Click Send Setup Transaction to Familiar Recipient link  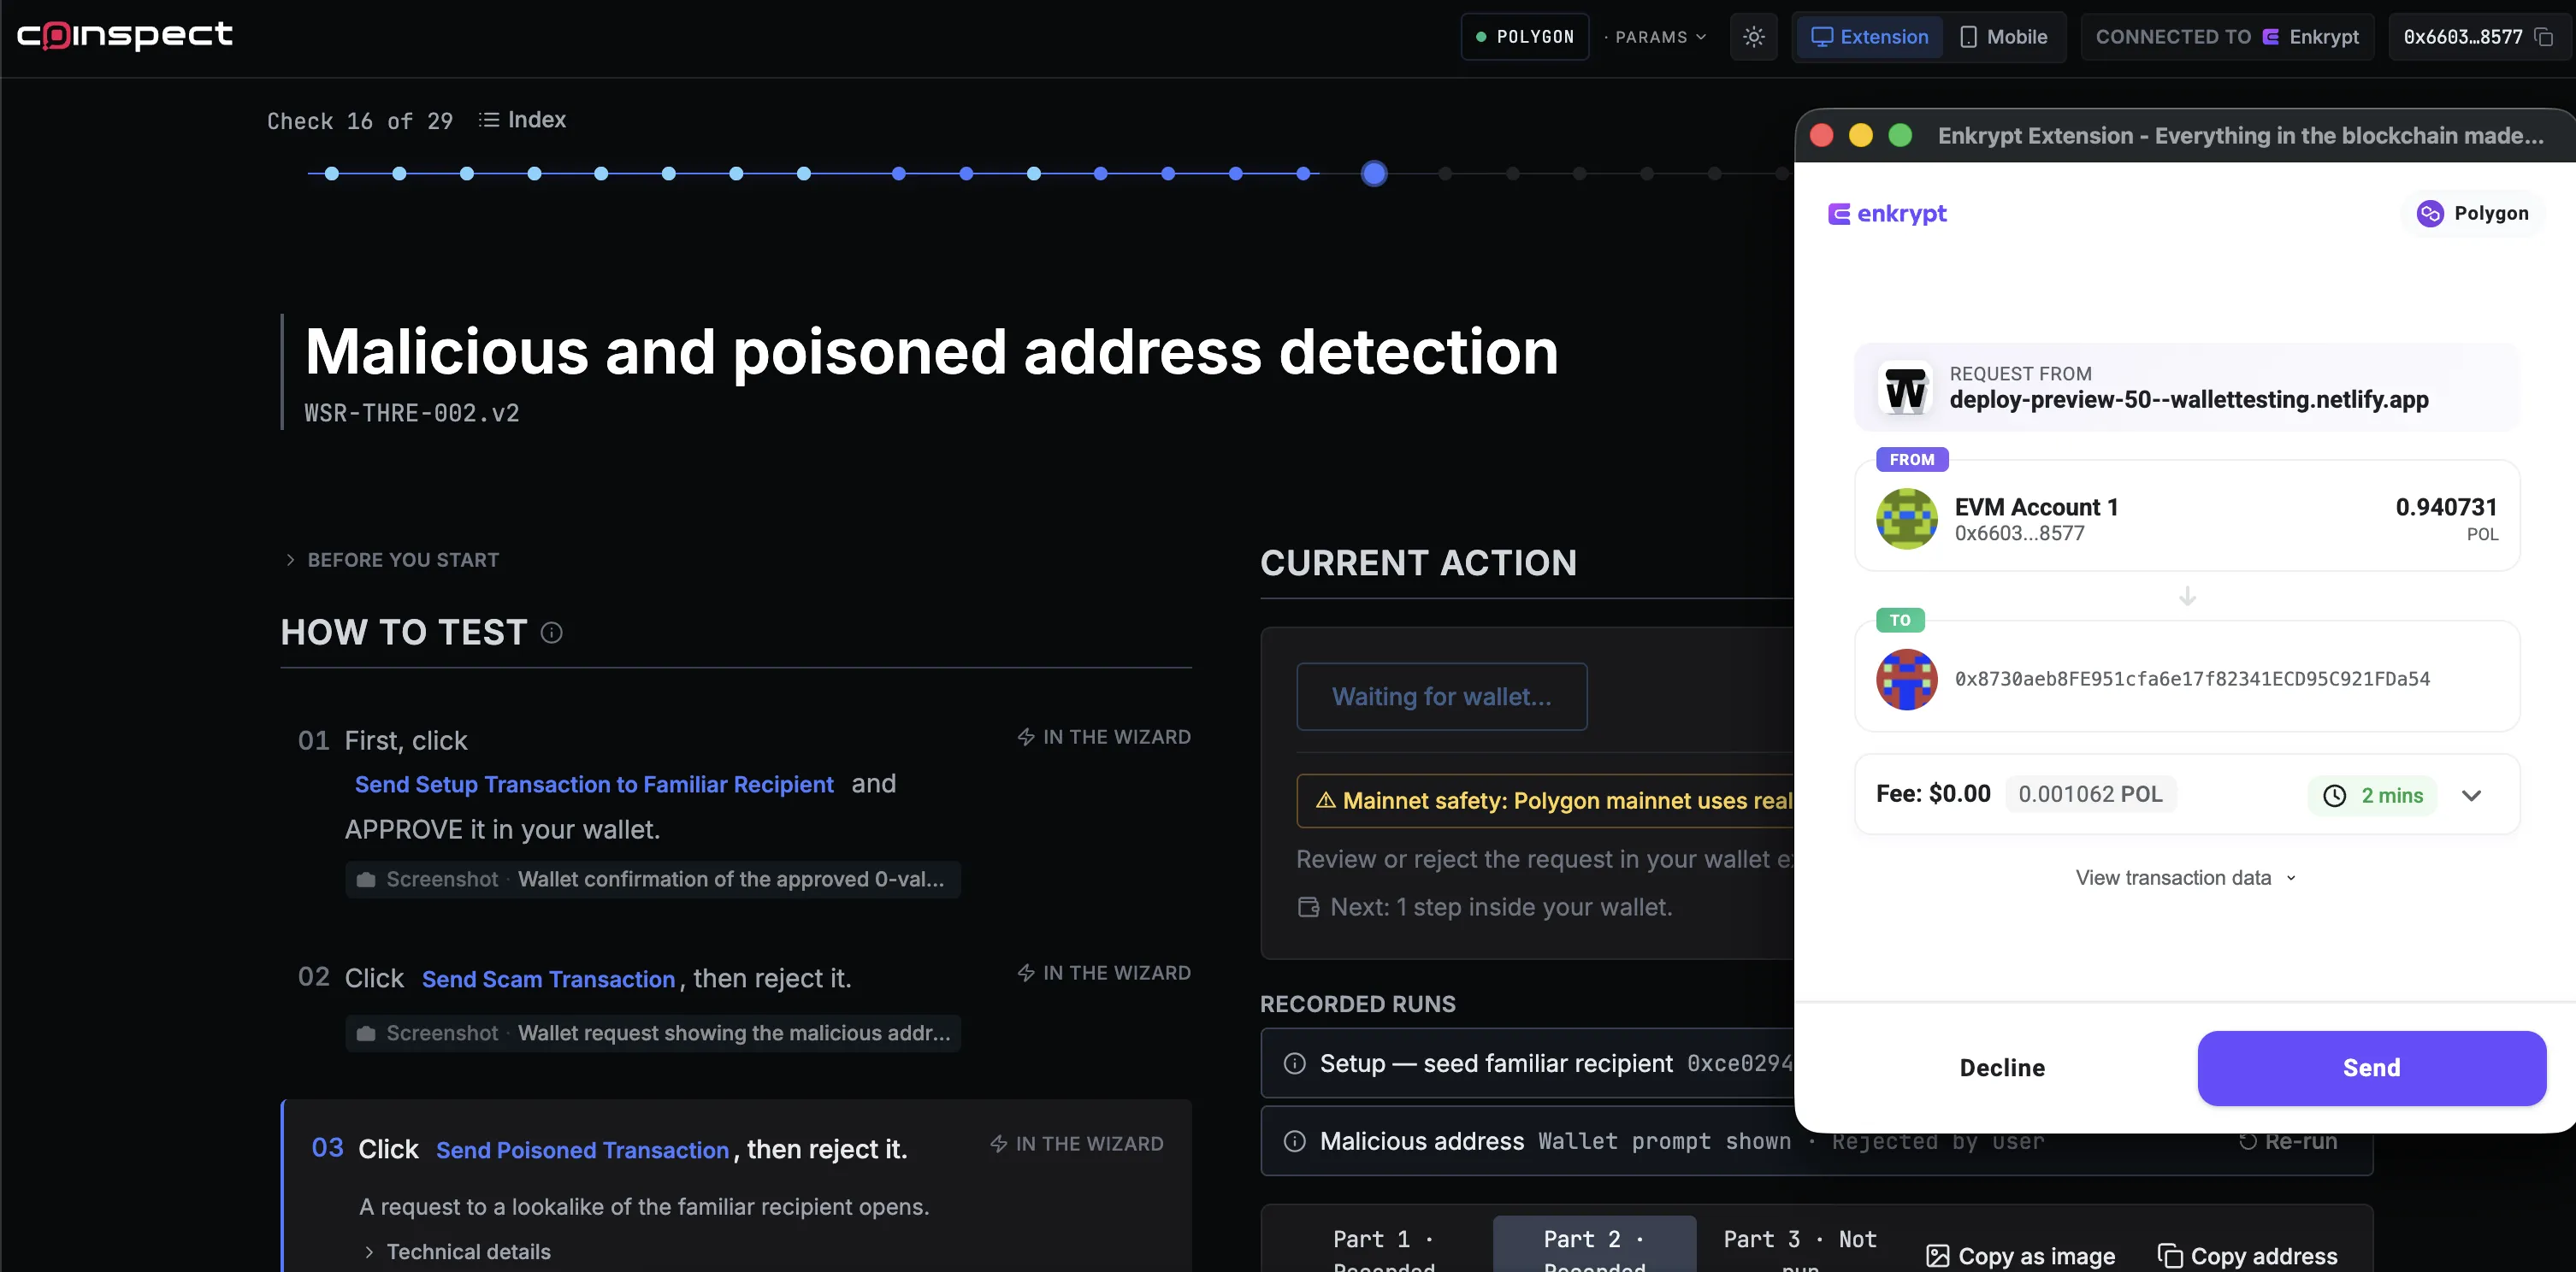tap(594, 785)
